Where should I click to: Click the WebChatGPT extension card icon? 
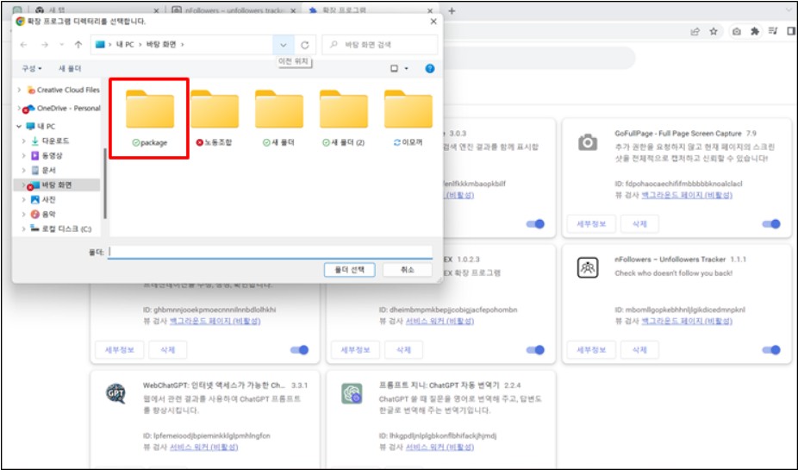coord(115,393)
